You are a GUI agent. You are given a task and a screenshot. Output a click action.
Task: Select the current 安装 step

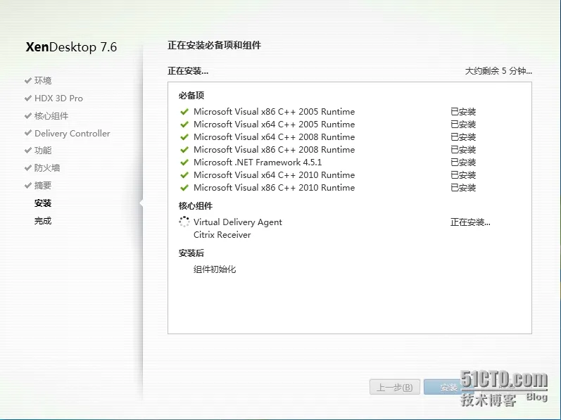[43, 203]
